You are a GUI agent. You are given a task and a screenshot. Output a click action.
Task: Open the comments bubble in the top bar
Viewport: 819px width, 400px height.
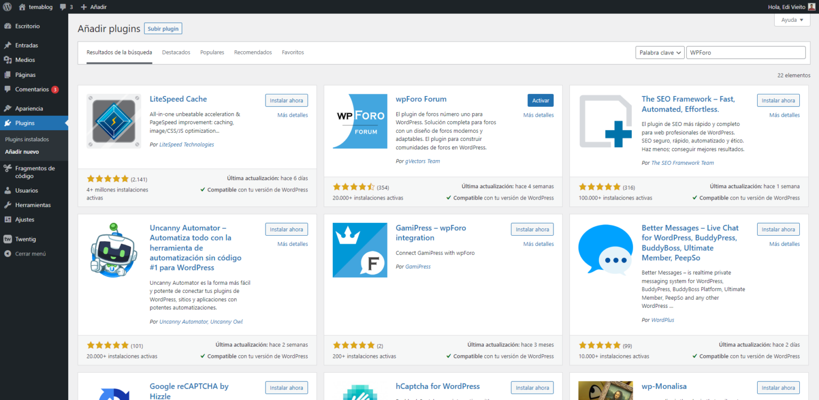coord(63,6)
